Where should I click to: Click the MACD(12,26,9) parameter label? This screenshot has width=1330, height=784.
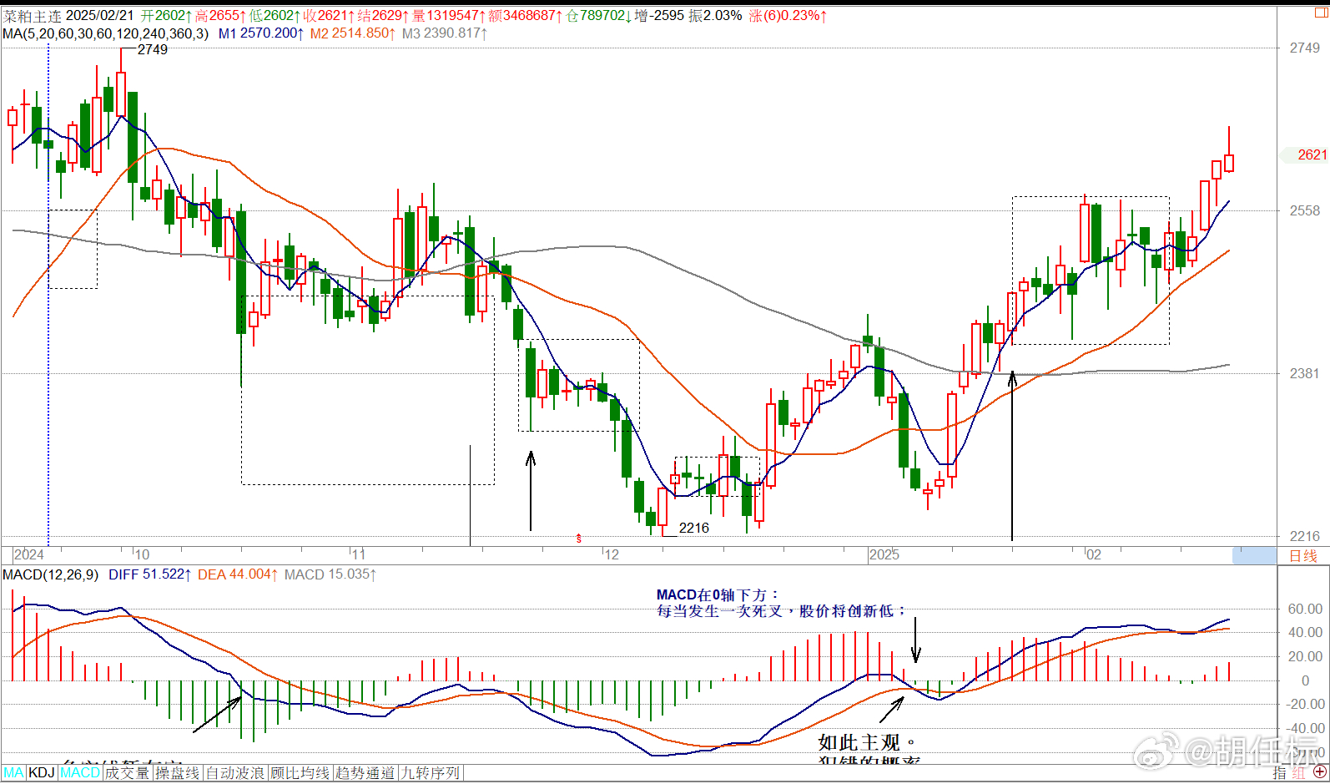click(50, 574)
